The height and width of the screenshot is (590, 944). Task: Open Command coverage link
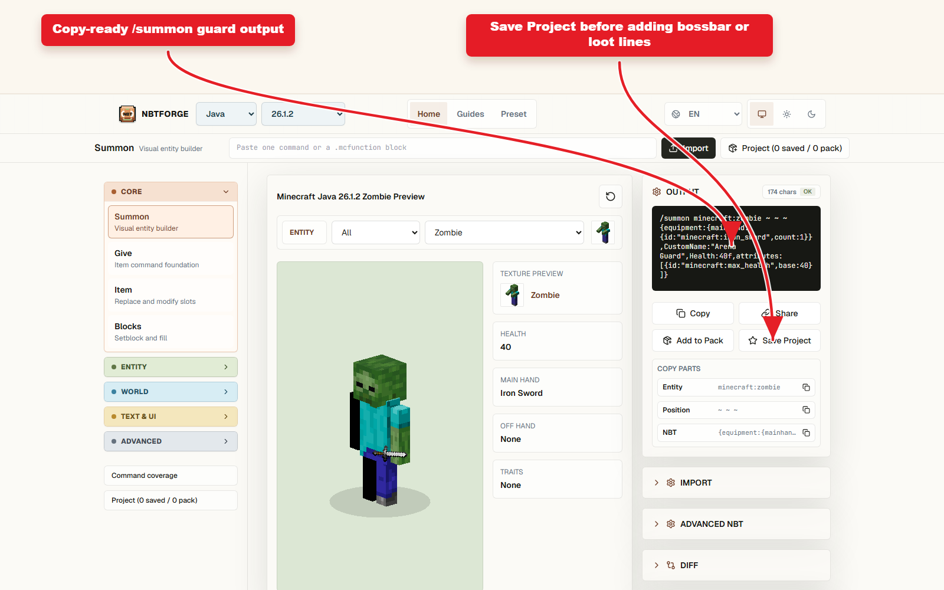(x=171, y=476)
